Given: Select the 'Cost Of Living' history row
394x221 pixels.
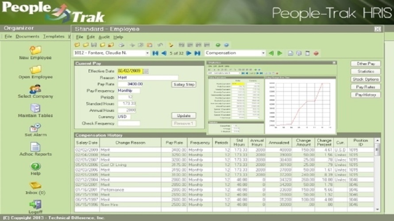Looking at the screenshot, I should [224, 165].
